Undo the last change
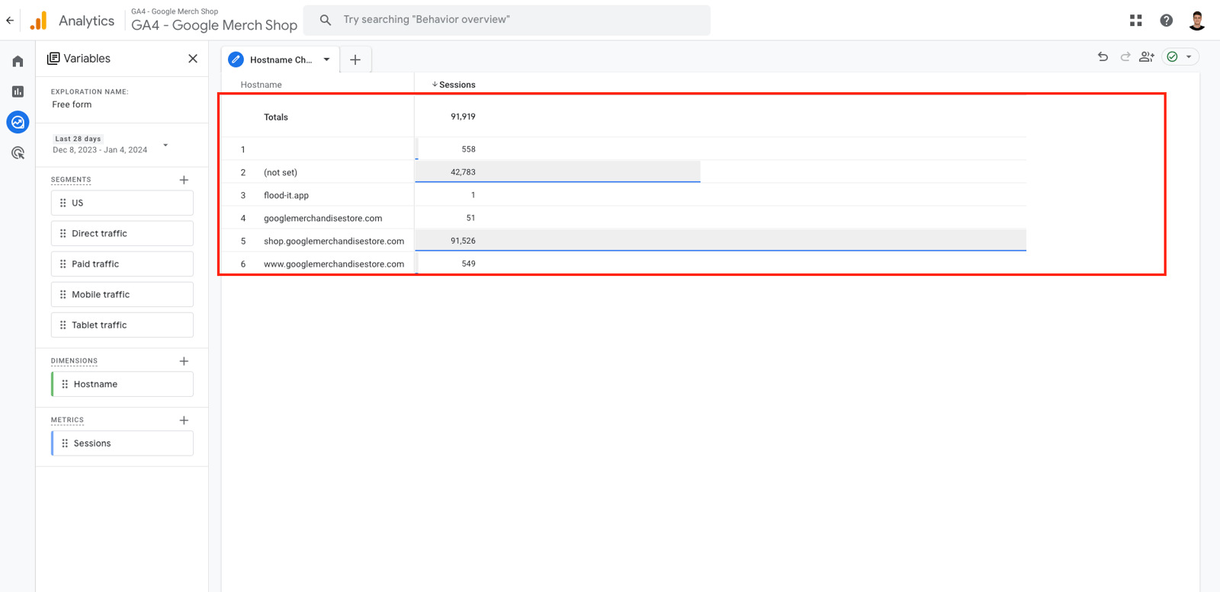 pyautogui.click(x=1103, y=56)
